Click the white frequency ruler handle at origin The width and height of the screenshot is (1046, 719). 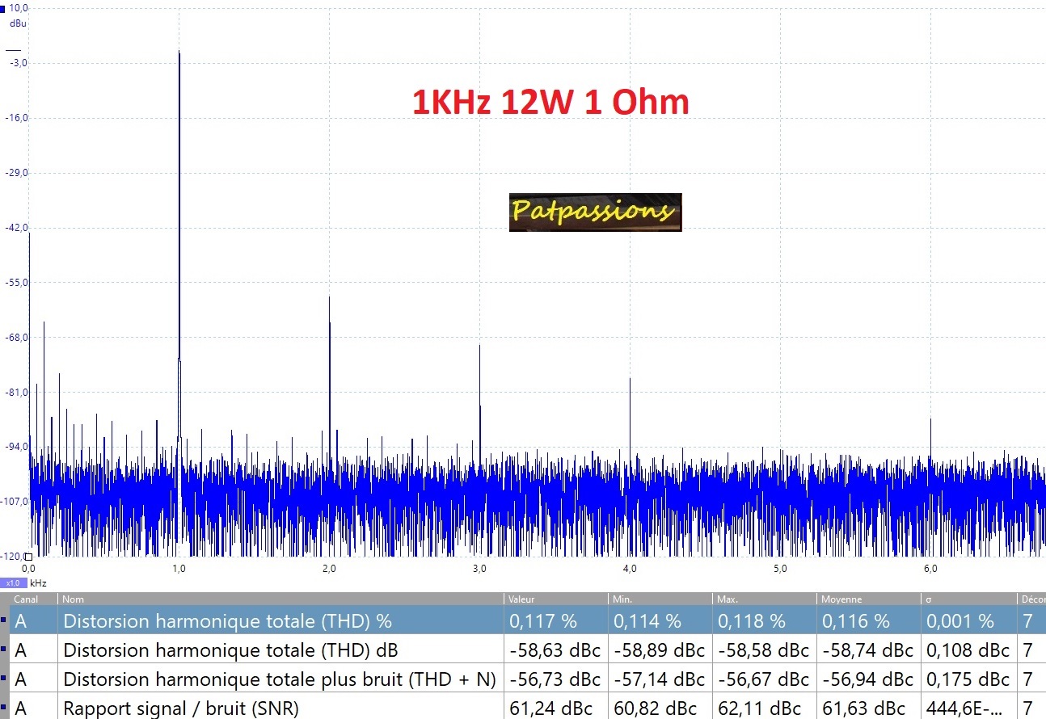28,557
